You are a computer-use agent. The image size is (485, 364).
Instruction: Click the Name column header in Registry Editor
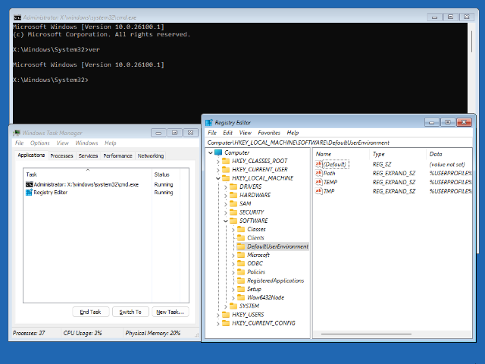341,154
